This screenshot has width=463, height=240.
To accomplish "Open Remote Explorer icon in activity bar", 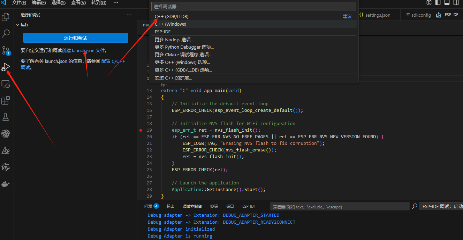I will [6, 84].
